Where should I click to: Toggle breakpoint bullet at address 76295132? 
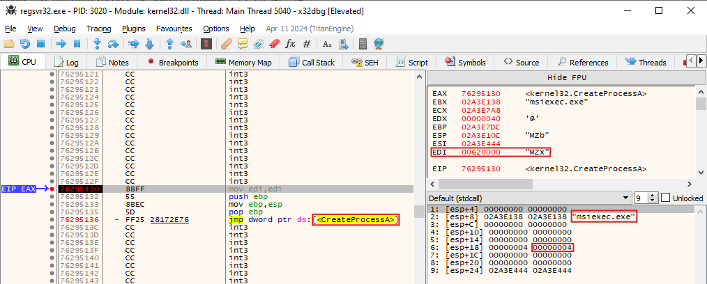click(x=52, y=197)
